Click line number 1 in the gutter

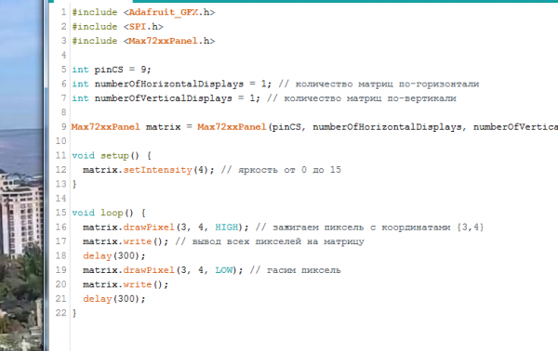coord(63,12)
